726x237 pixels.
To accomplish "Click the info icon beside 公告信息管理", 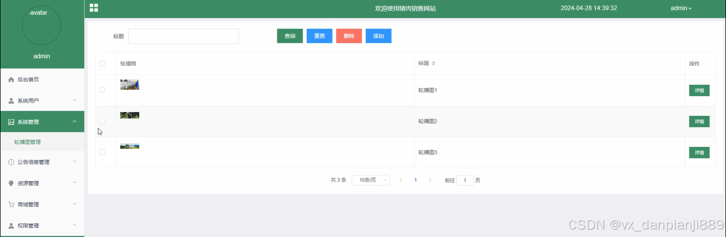I will point(11,162).
